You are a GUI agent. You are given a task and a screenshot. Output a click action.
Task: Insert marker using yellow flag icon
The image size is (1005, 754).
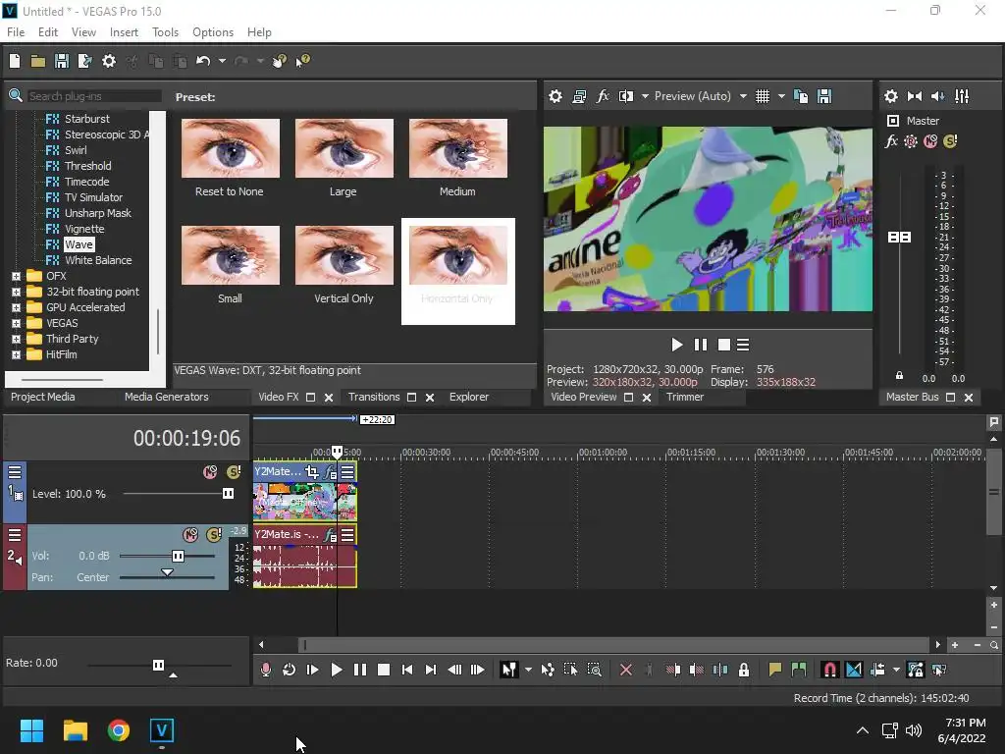tap(775, 670)
